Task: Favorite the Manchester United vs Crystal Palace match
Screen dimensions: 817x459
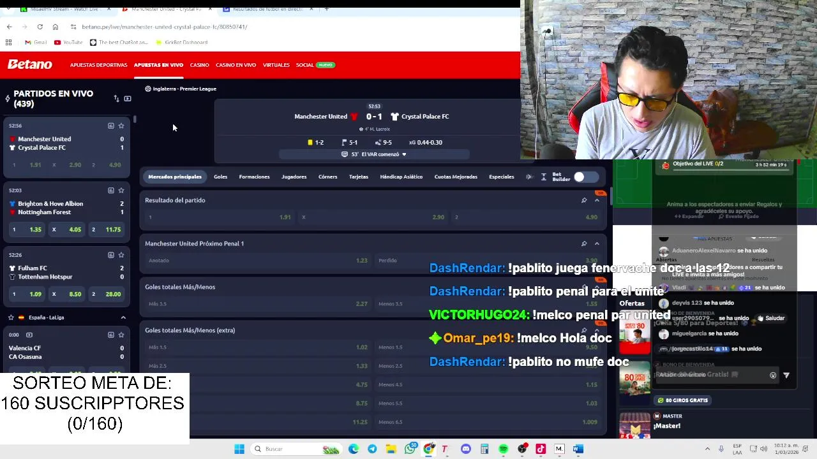Action: pos(121,126)
